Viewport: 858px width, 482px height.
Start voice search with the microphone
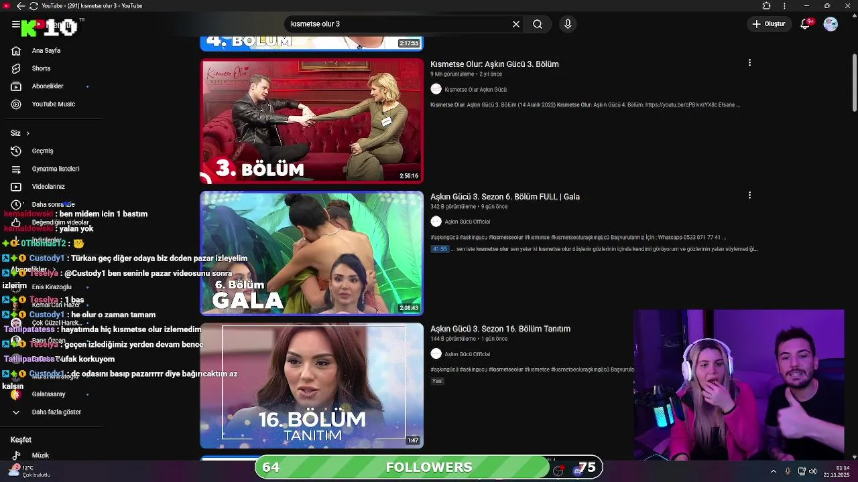pyautogui.click(x=568, y=24)
